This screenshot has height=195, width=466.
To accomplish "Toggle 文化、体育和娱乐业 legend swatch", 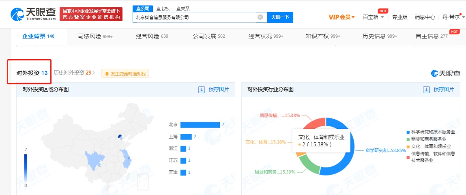I will 408,146.
